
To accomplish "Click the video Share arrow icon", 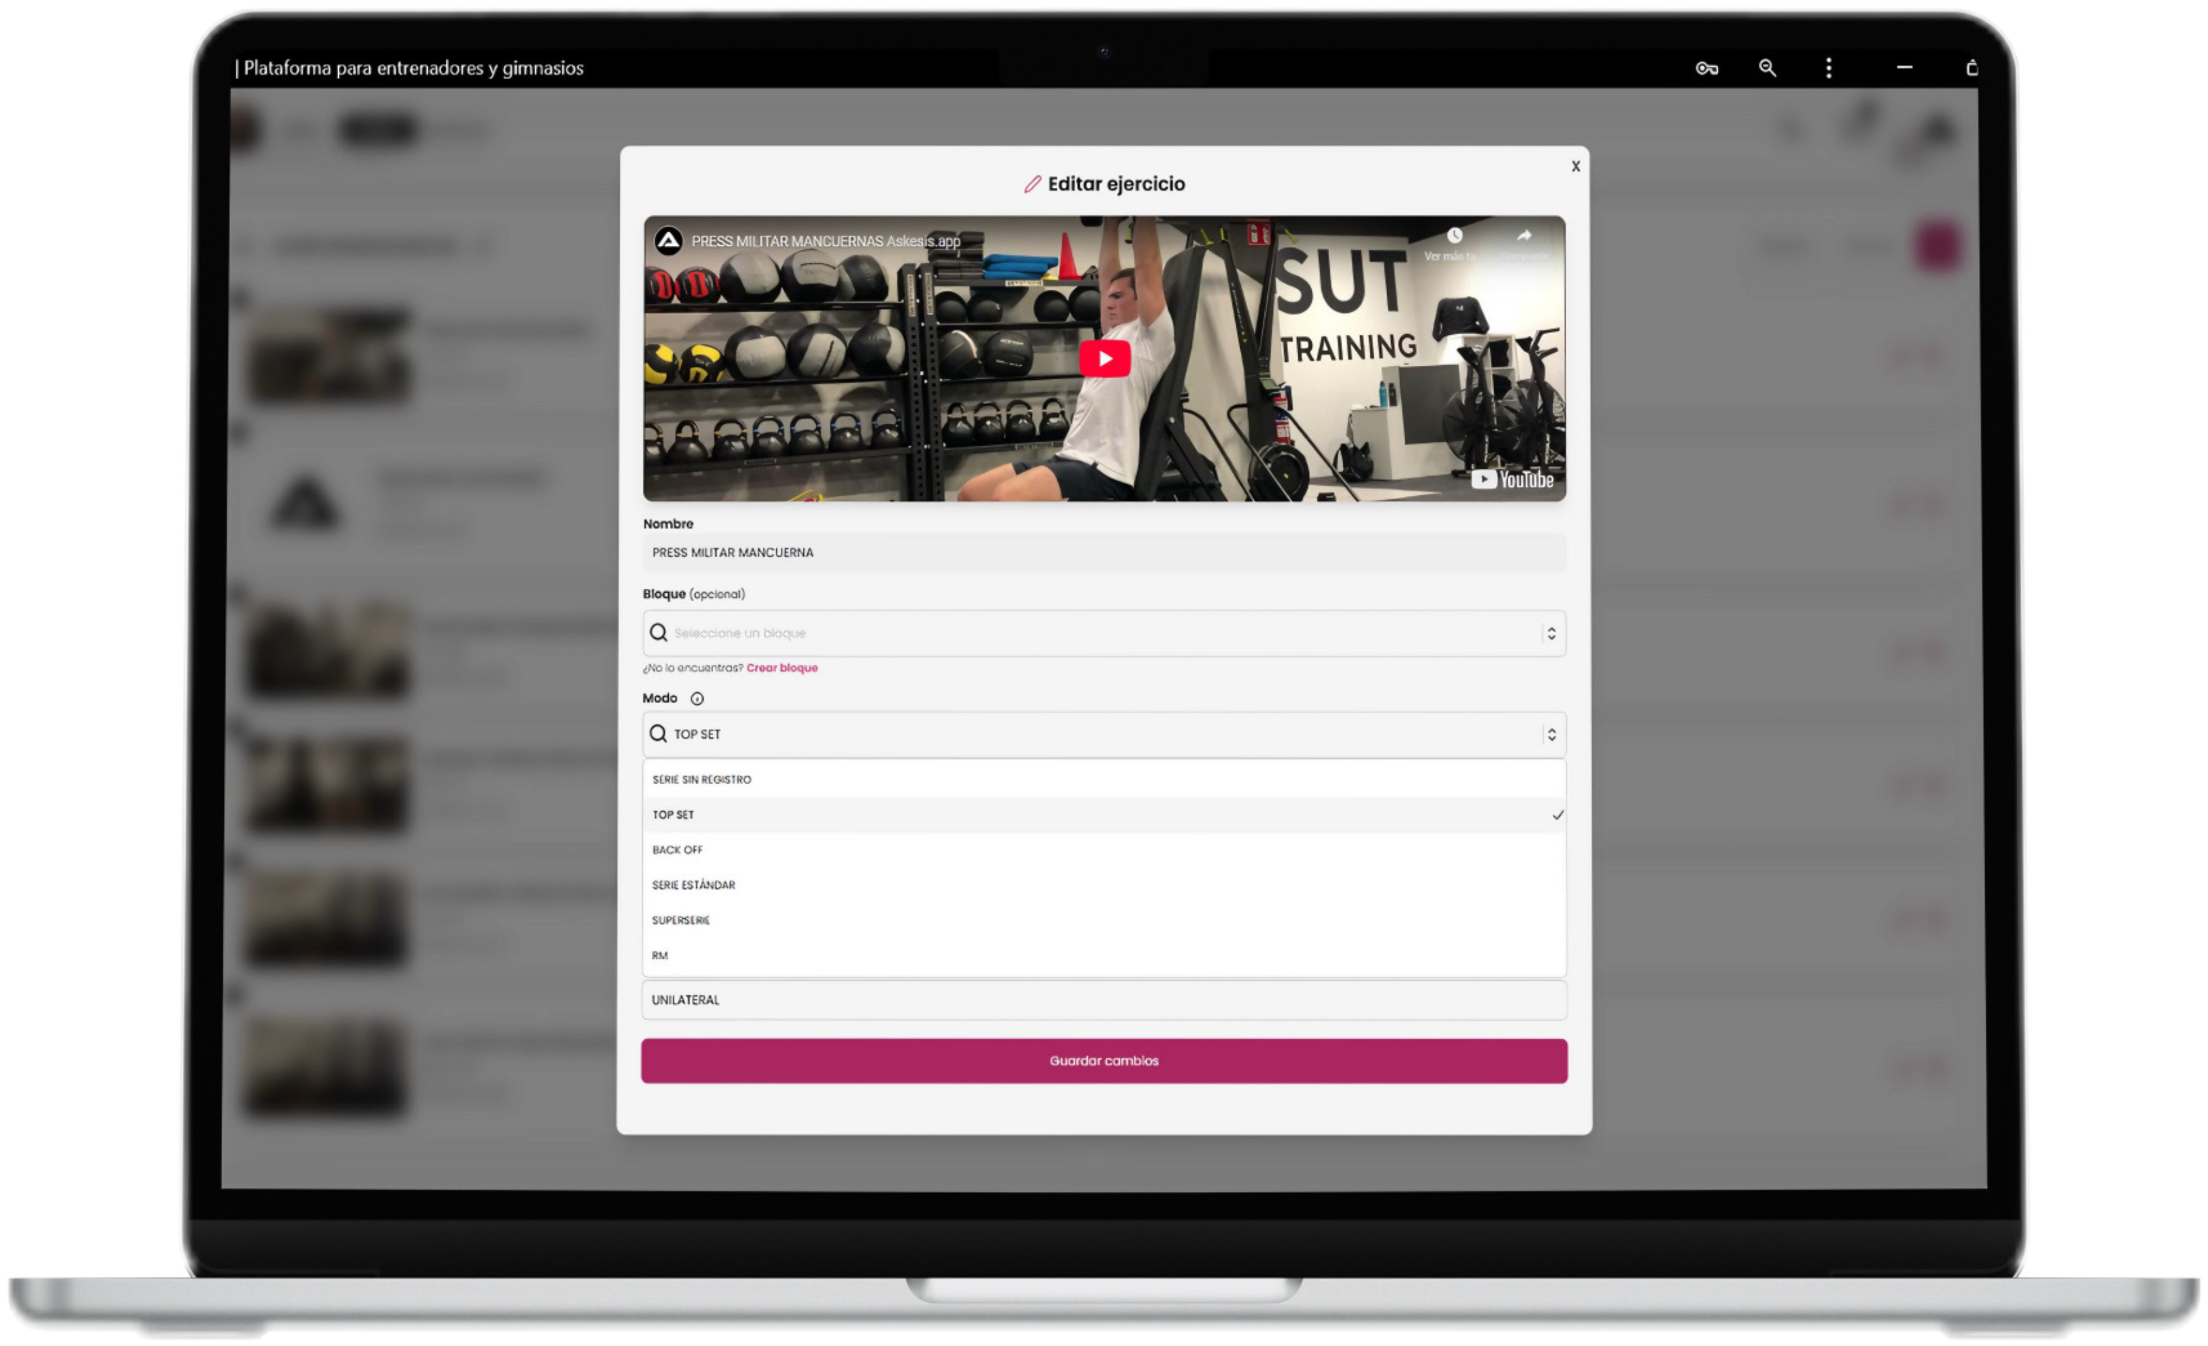I will coord(1523,236).
